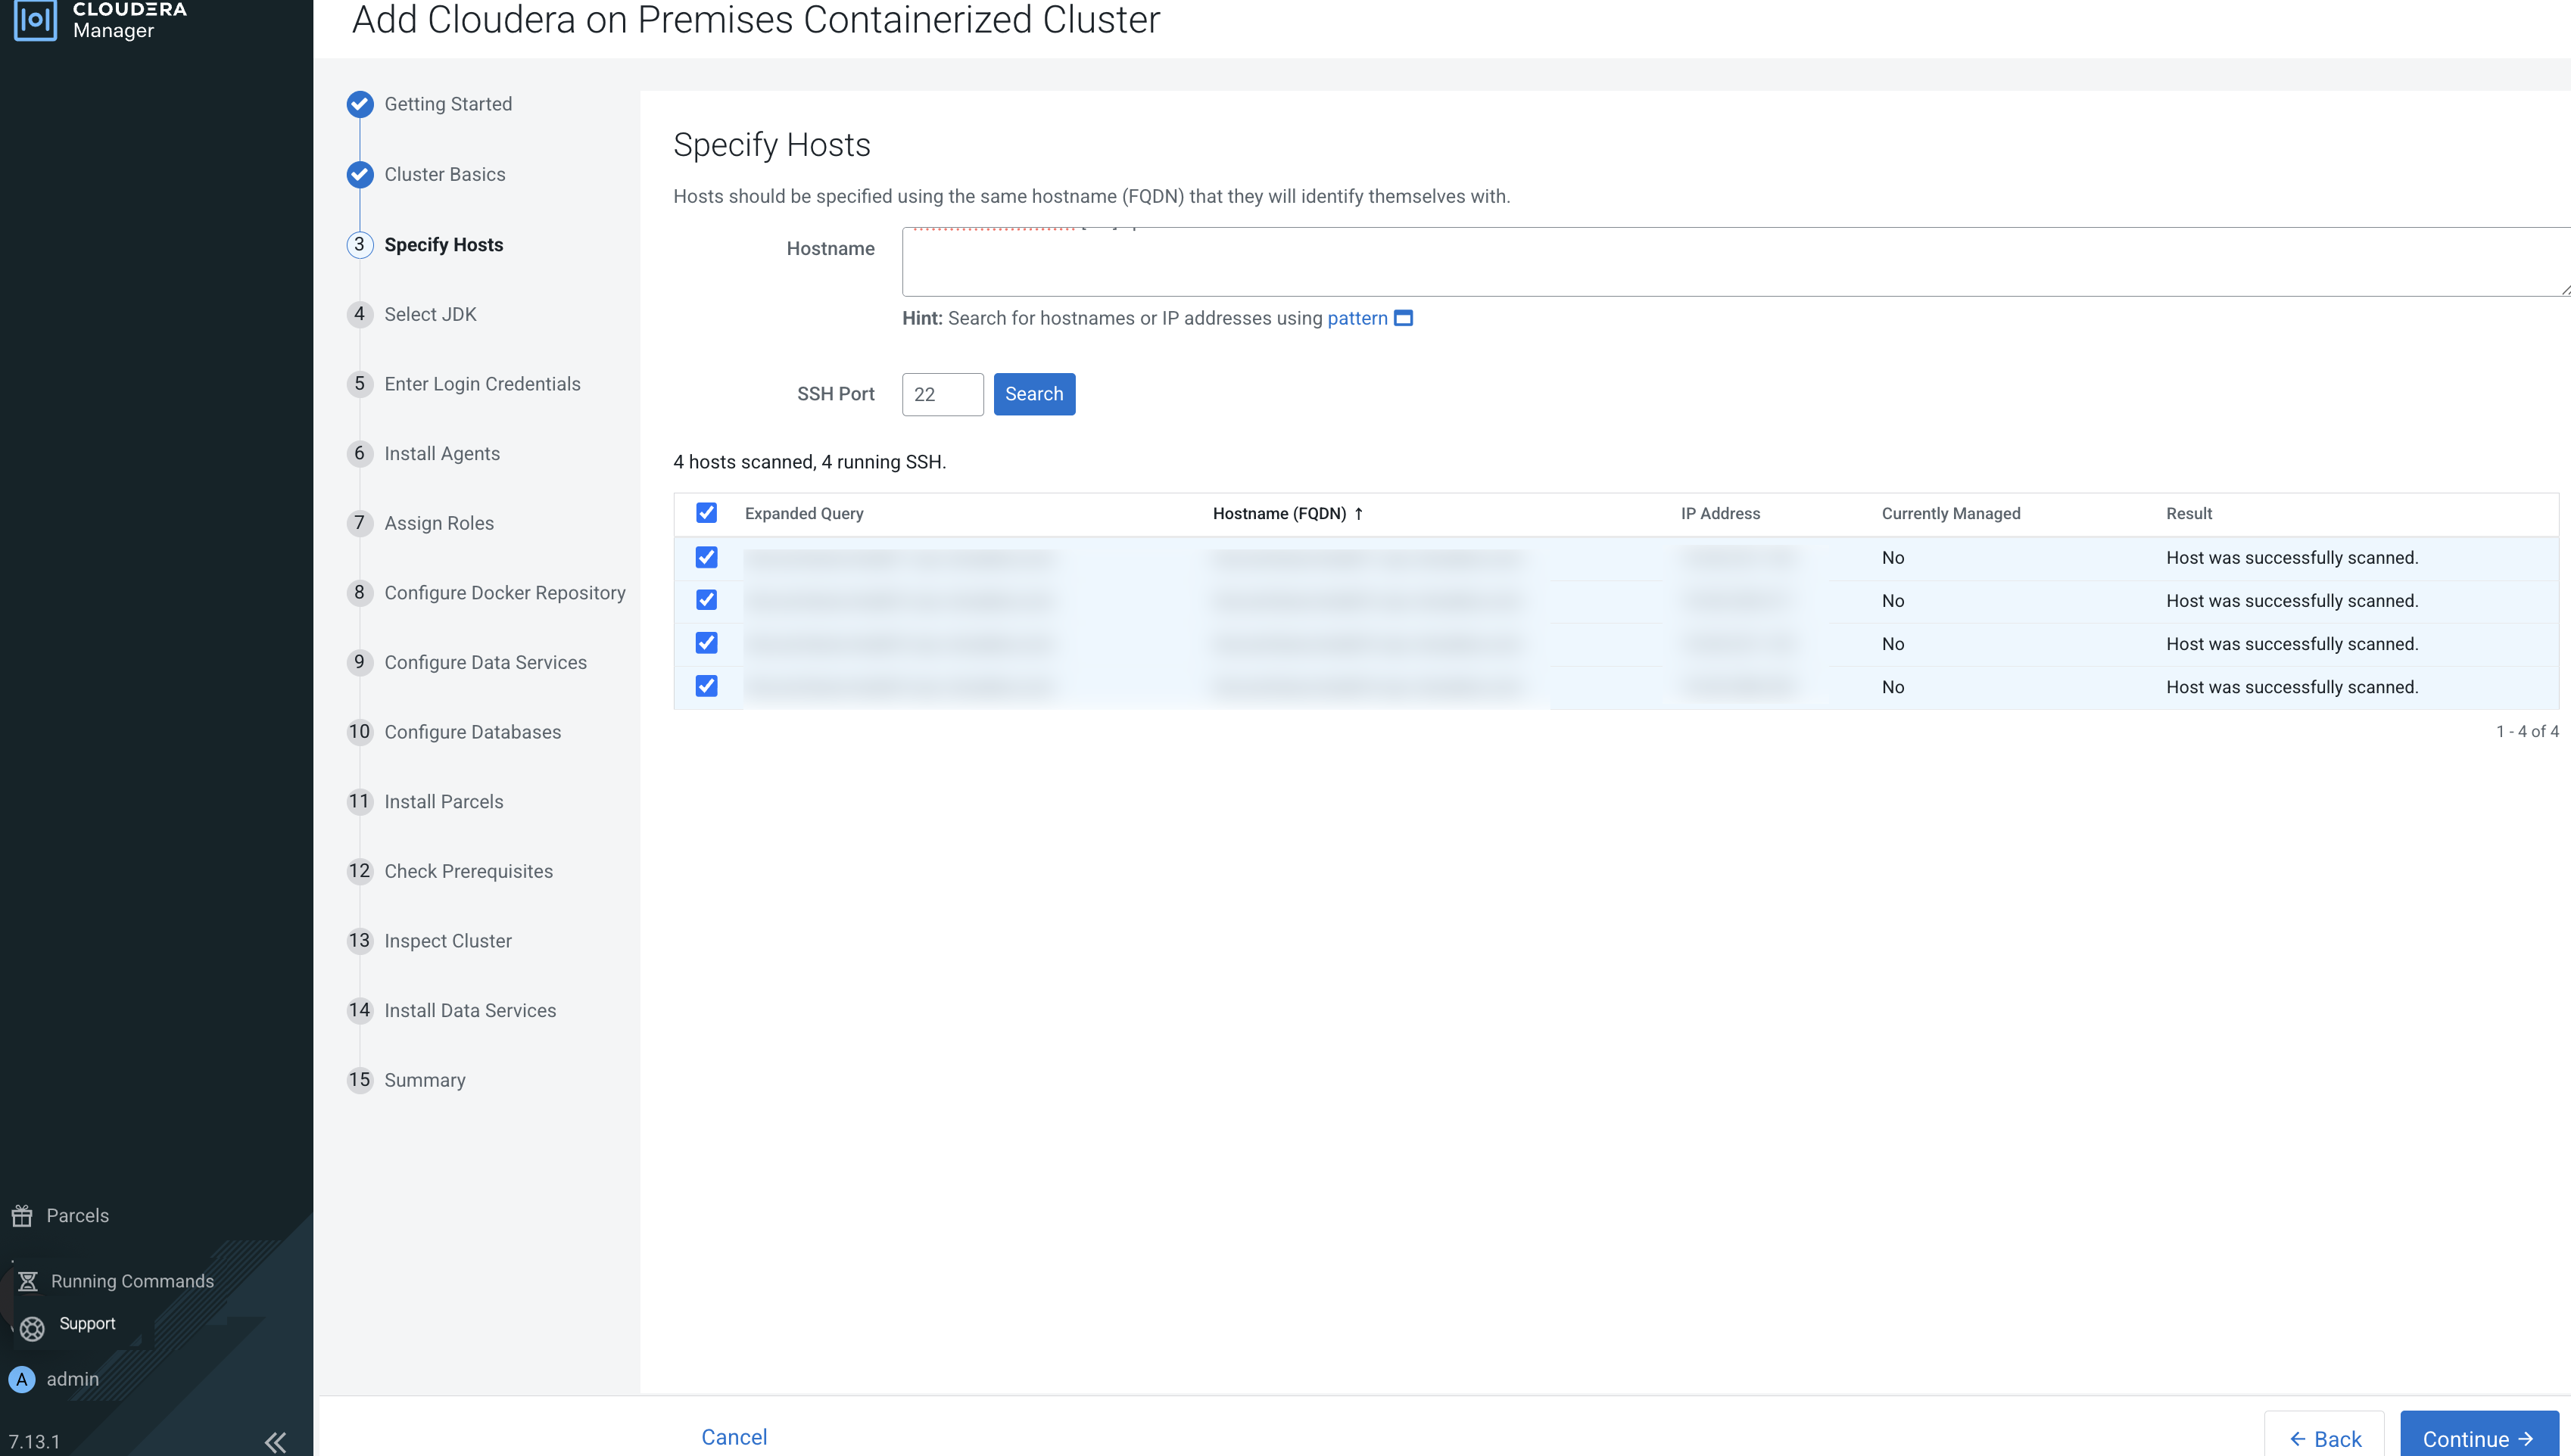Sort table by IP Address column
The height and width of the screenshot is (1456, 2571).
1719,513
